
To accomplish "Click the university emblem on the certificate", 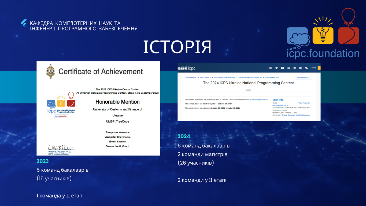I will click(50, 72).
